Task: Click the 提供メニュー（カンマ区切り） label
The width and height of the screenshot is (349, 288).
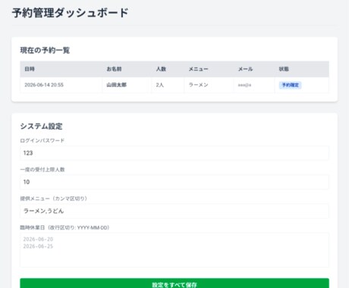Action: click(x=54, y=199)
